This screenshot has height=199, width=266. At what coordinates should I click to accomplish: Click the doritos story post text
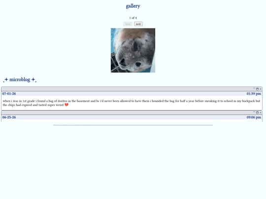132,103
